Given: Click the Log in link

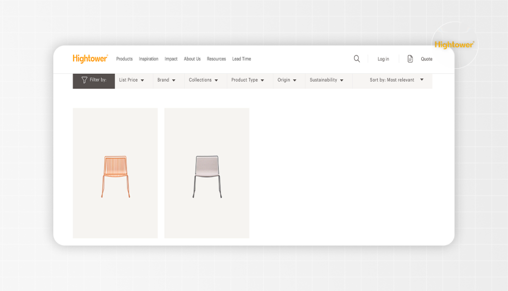Looking at the screenshot, I should click(x=383, y=59).
